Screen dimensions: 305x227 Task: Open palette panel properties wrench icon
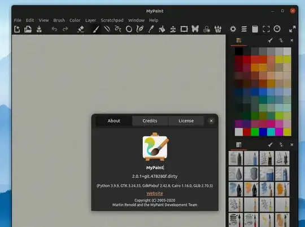tap(270, 40)
